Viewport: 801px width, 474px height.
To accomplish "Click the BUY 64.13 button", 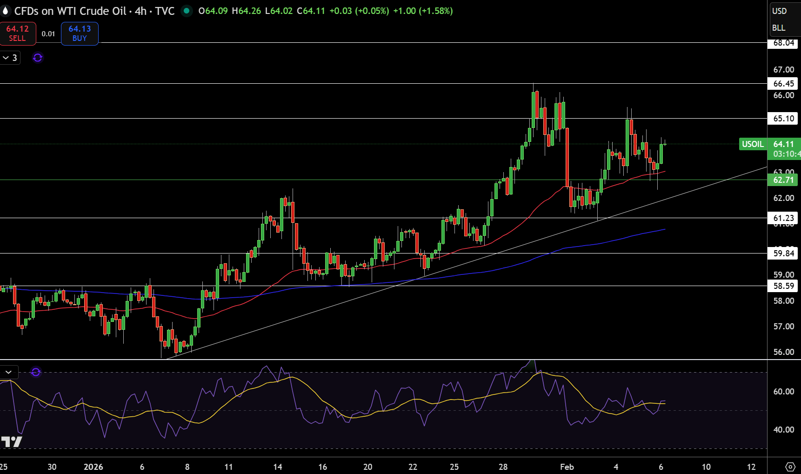I will pyautogui.click(x=80, y=33).
